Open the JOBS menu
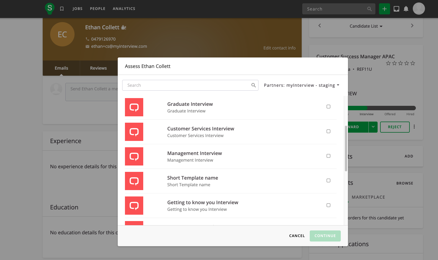Image resolution: width=438 pixels, height=260 pixels. coord(78,9)
